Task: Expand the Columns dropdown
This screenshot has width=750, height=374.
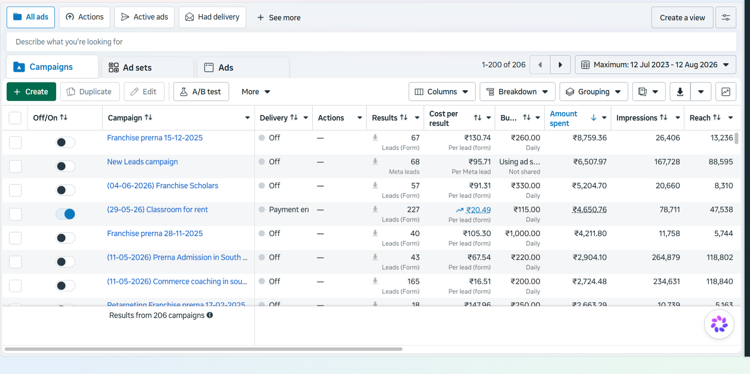Action: [442, 92]
